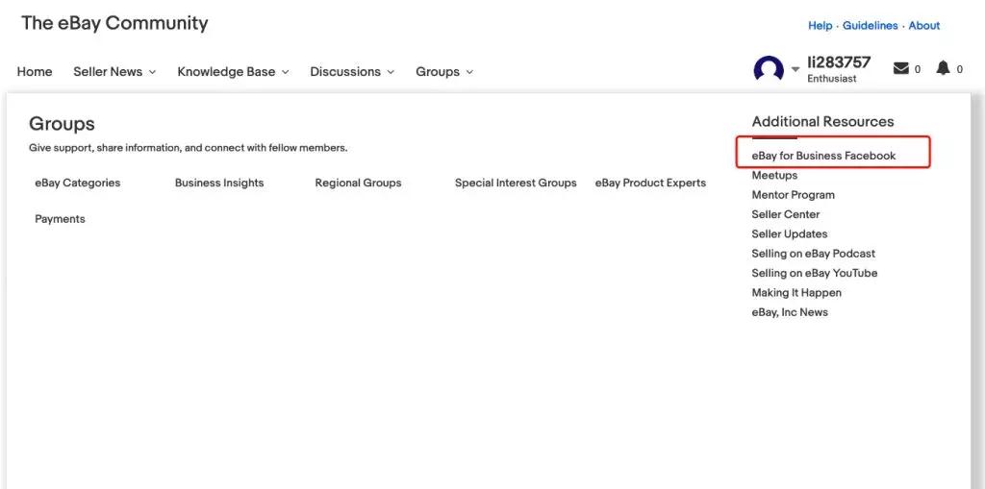The height and width of the screenshot is (489, 985).
Task: Go to the Home tab
Action: coord(35,72)
